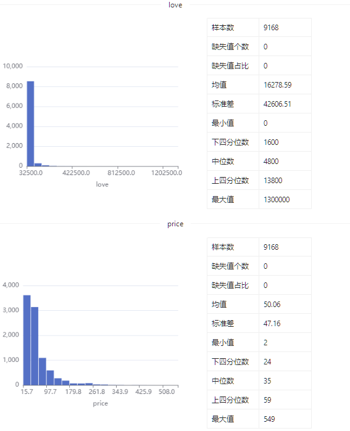Click the love standard deviation 42606.51
The width and height of the screenshot is (350, 431).
click(277, 104)
